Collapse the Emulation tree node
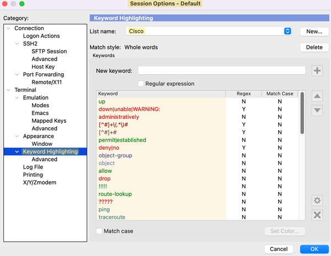The width and height of the screenshot is (331, 256). (x=17, y=98)
